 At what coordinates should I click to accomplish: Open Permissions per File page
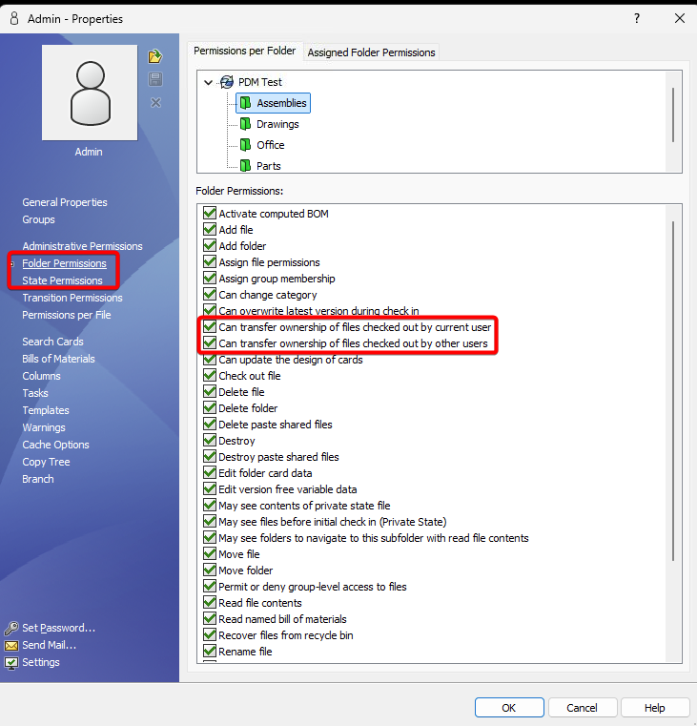point(66,315)
